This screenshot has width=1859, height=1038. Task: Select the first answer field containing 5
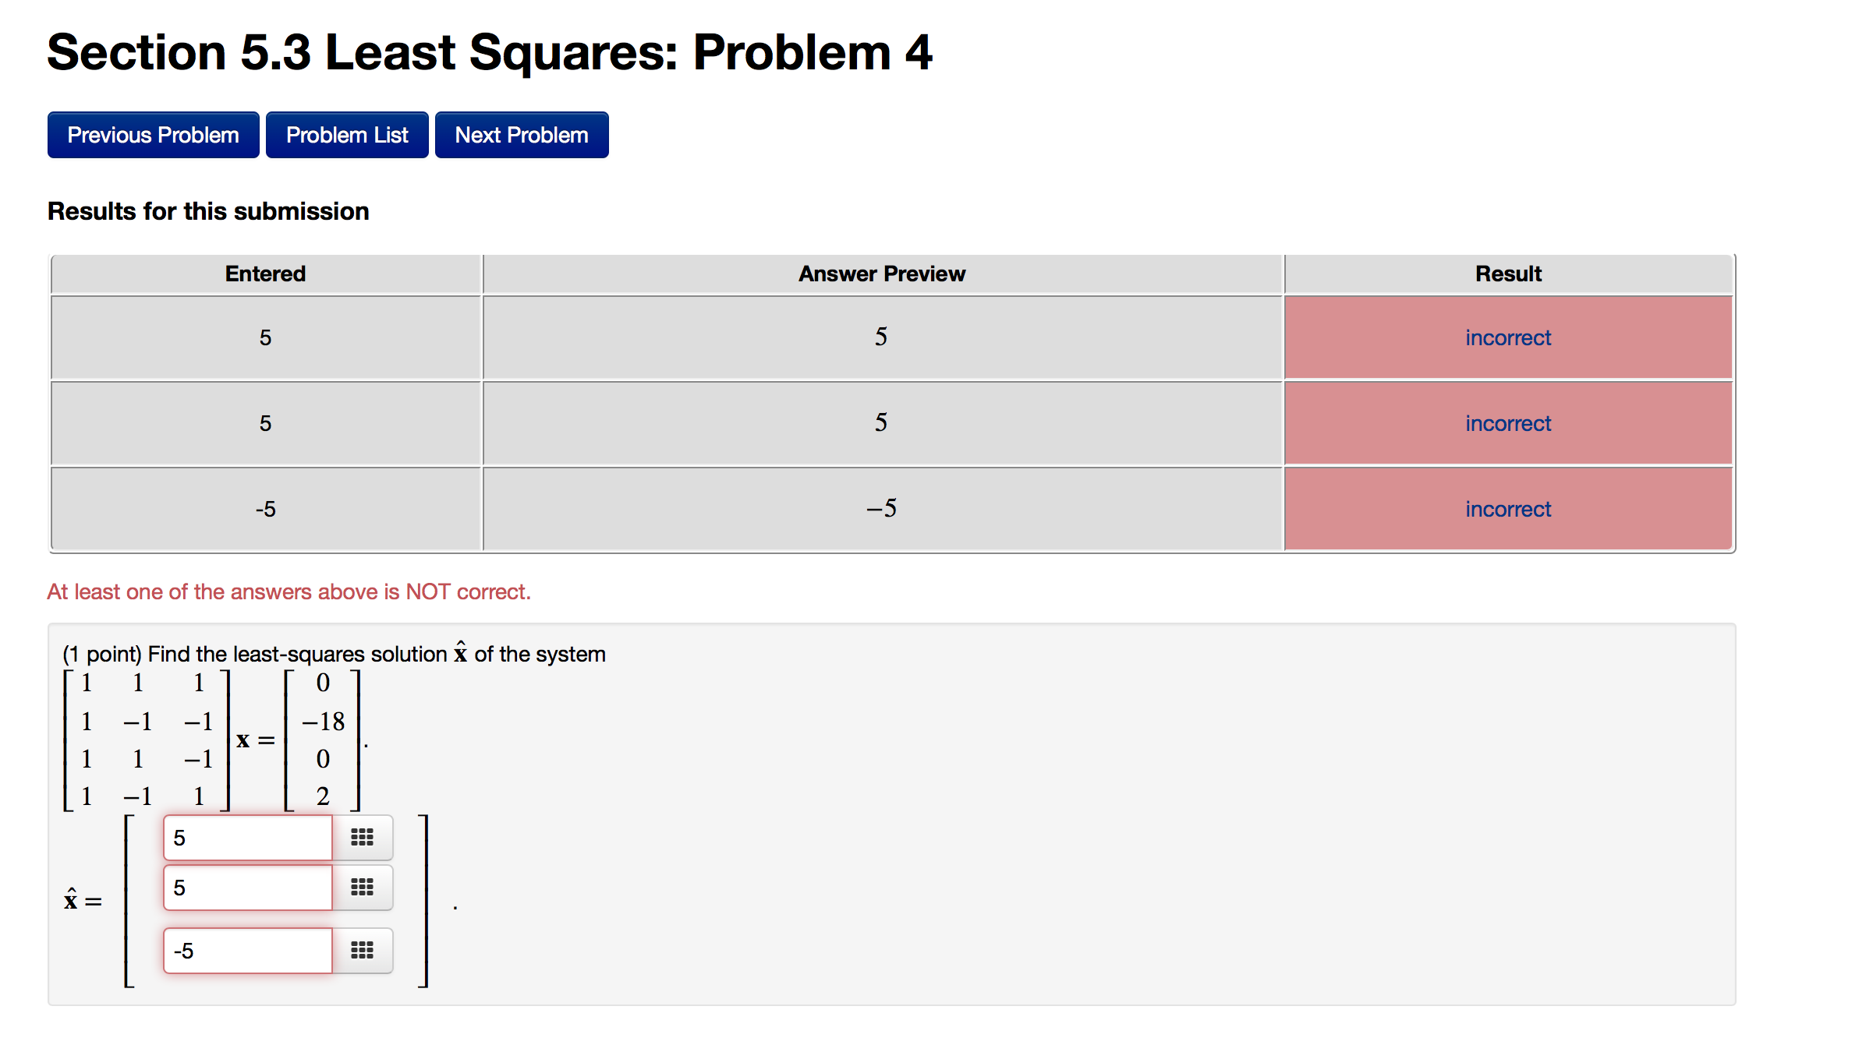click(x=246, y=838)
